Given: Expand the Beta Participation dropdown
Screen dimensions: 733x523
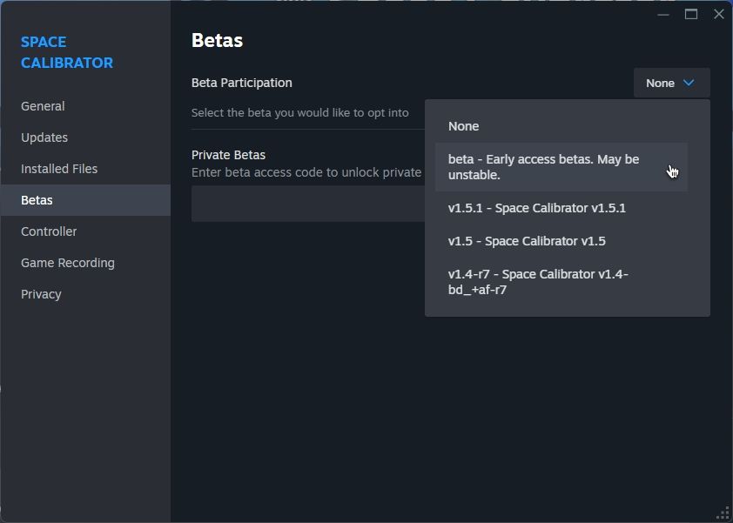Looking at the screenshot, I should pyautogui.click(x=671, y=83).
